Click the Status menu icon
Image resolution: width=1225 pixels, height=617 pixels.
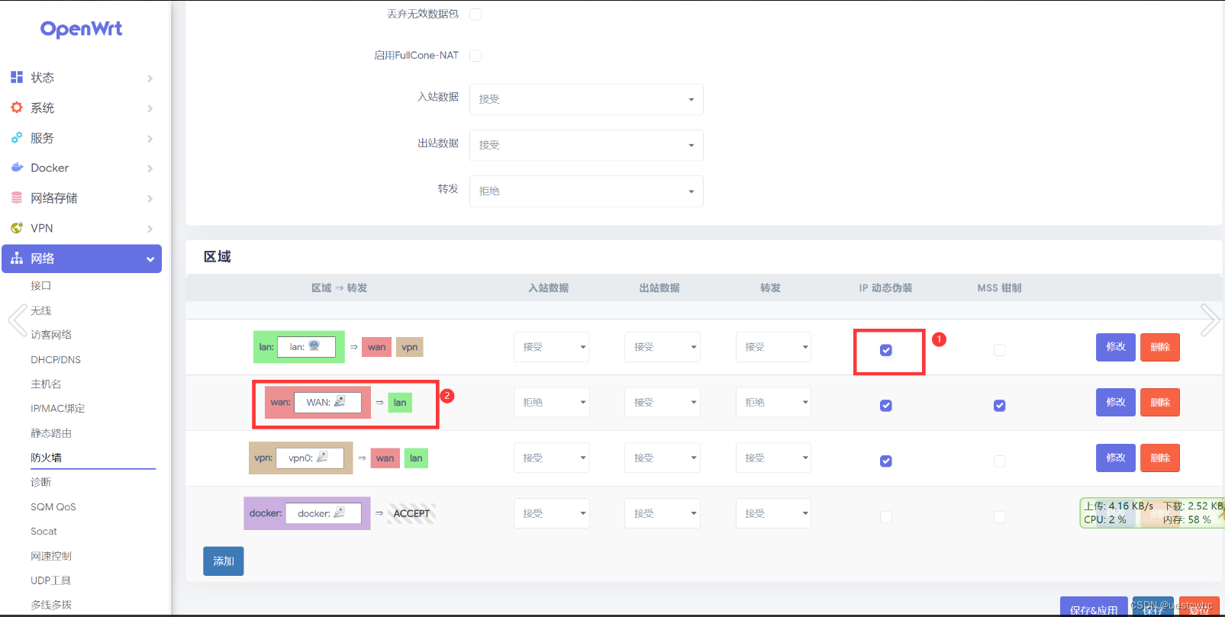point(17,77)
